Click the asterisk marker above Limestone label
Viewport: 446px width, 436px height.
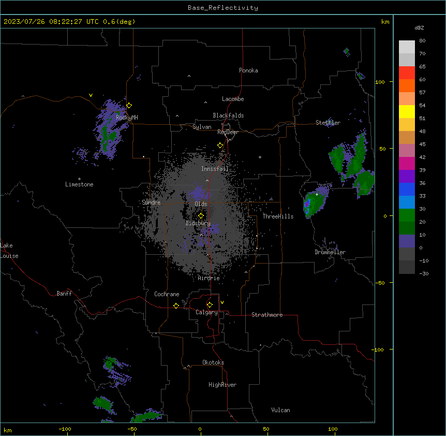(79, 179)
